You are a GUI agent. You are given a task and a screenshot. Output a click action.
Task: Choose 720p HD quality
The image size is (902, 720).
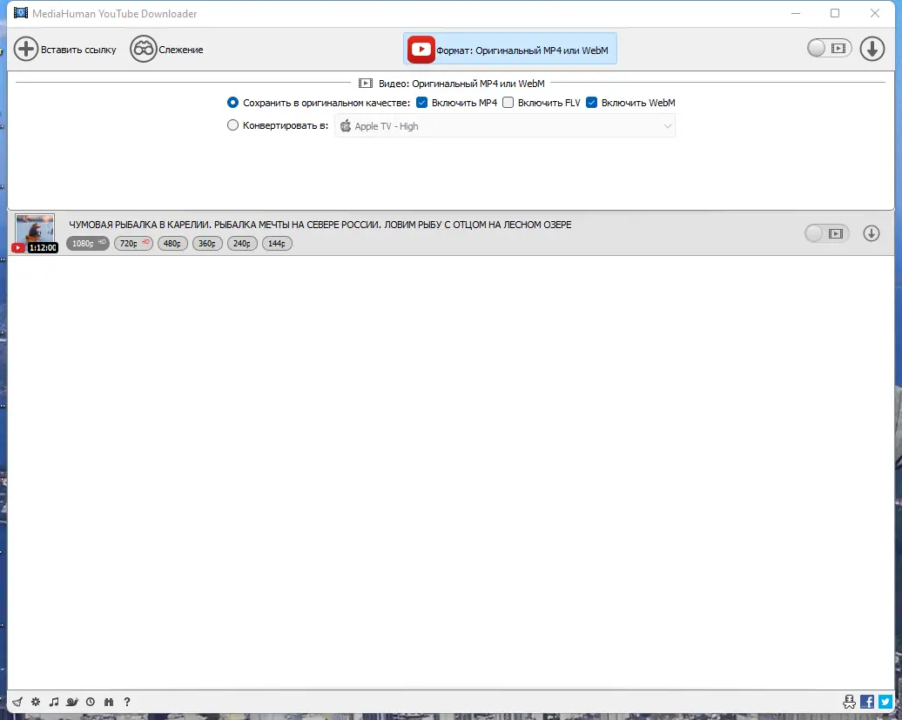point(133,243)
